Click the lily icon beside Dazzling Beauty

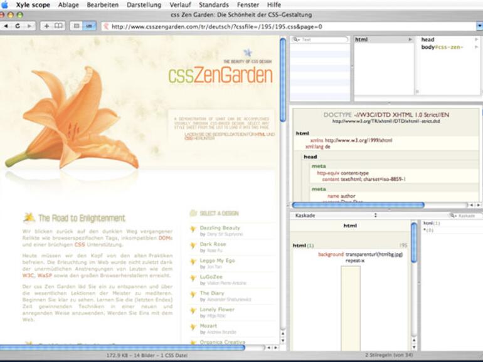tap(193, 229)
